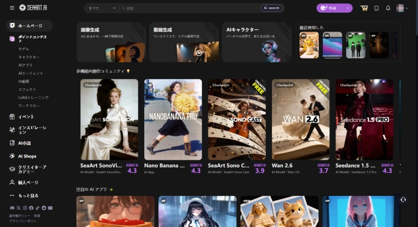Open LoRAトレーニング sidebar item
Viewport: 418px width, 227px height.
33,97
